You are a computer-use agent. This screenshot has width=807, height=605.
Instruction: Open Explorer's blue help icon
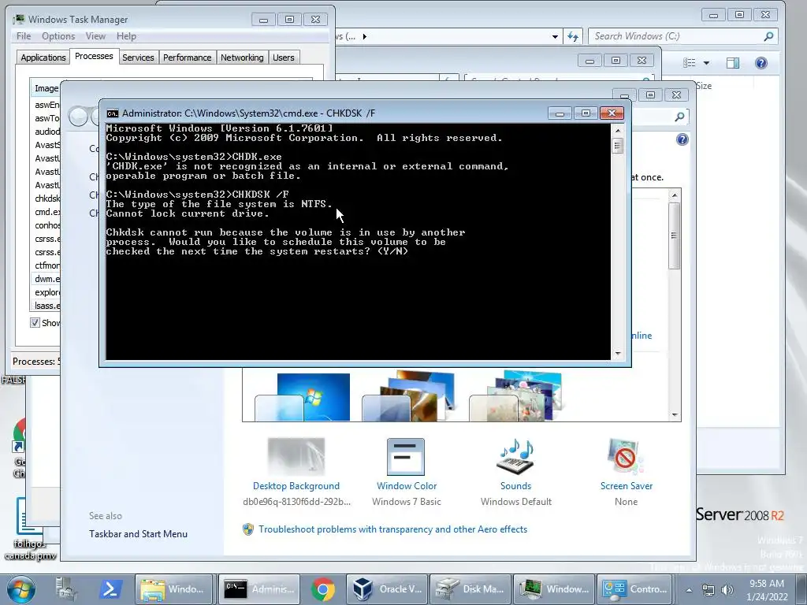[x=761, y=63]
